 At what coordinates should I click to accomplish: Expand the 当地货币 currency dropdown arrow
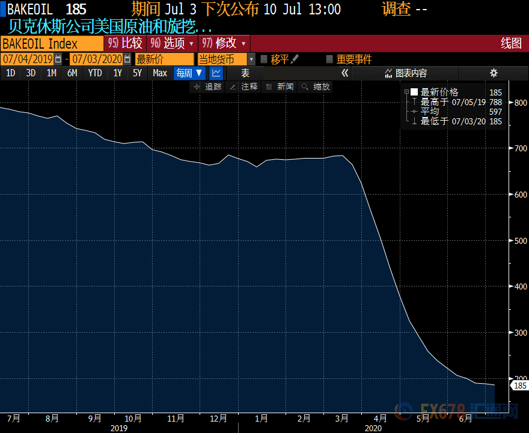pos(251,59)
